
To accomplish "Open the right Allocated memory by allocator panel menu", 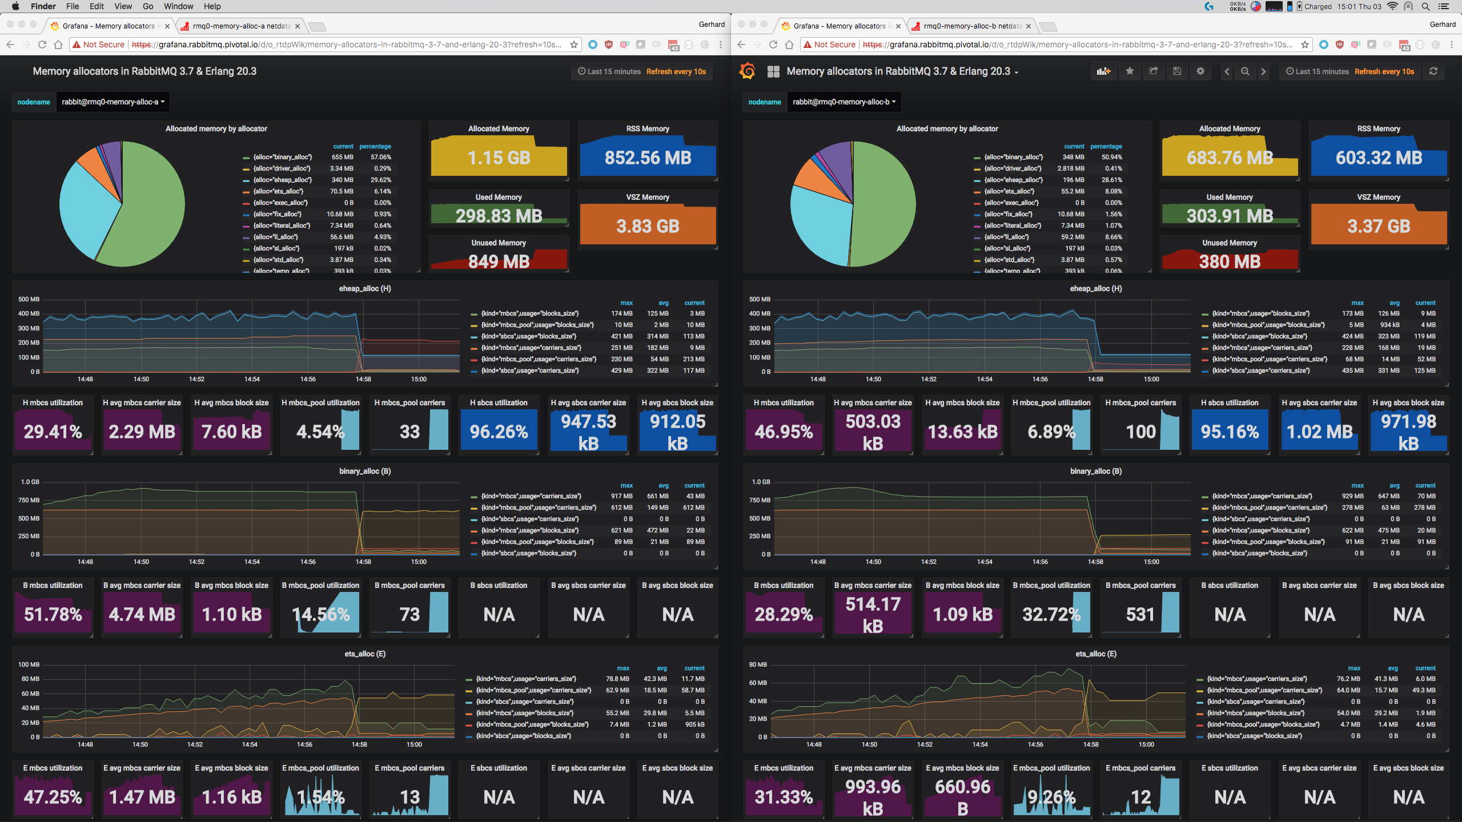I will 947,128.
